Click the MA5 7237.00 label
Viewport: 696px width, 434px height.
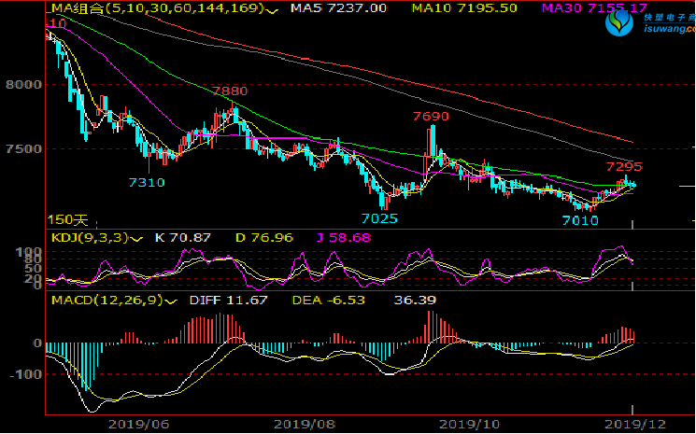coord(338,8)
